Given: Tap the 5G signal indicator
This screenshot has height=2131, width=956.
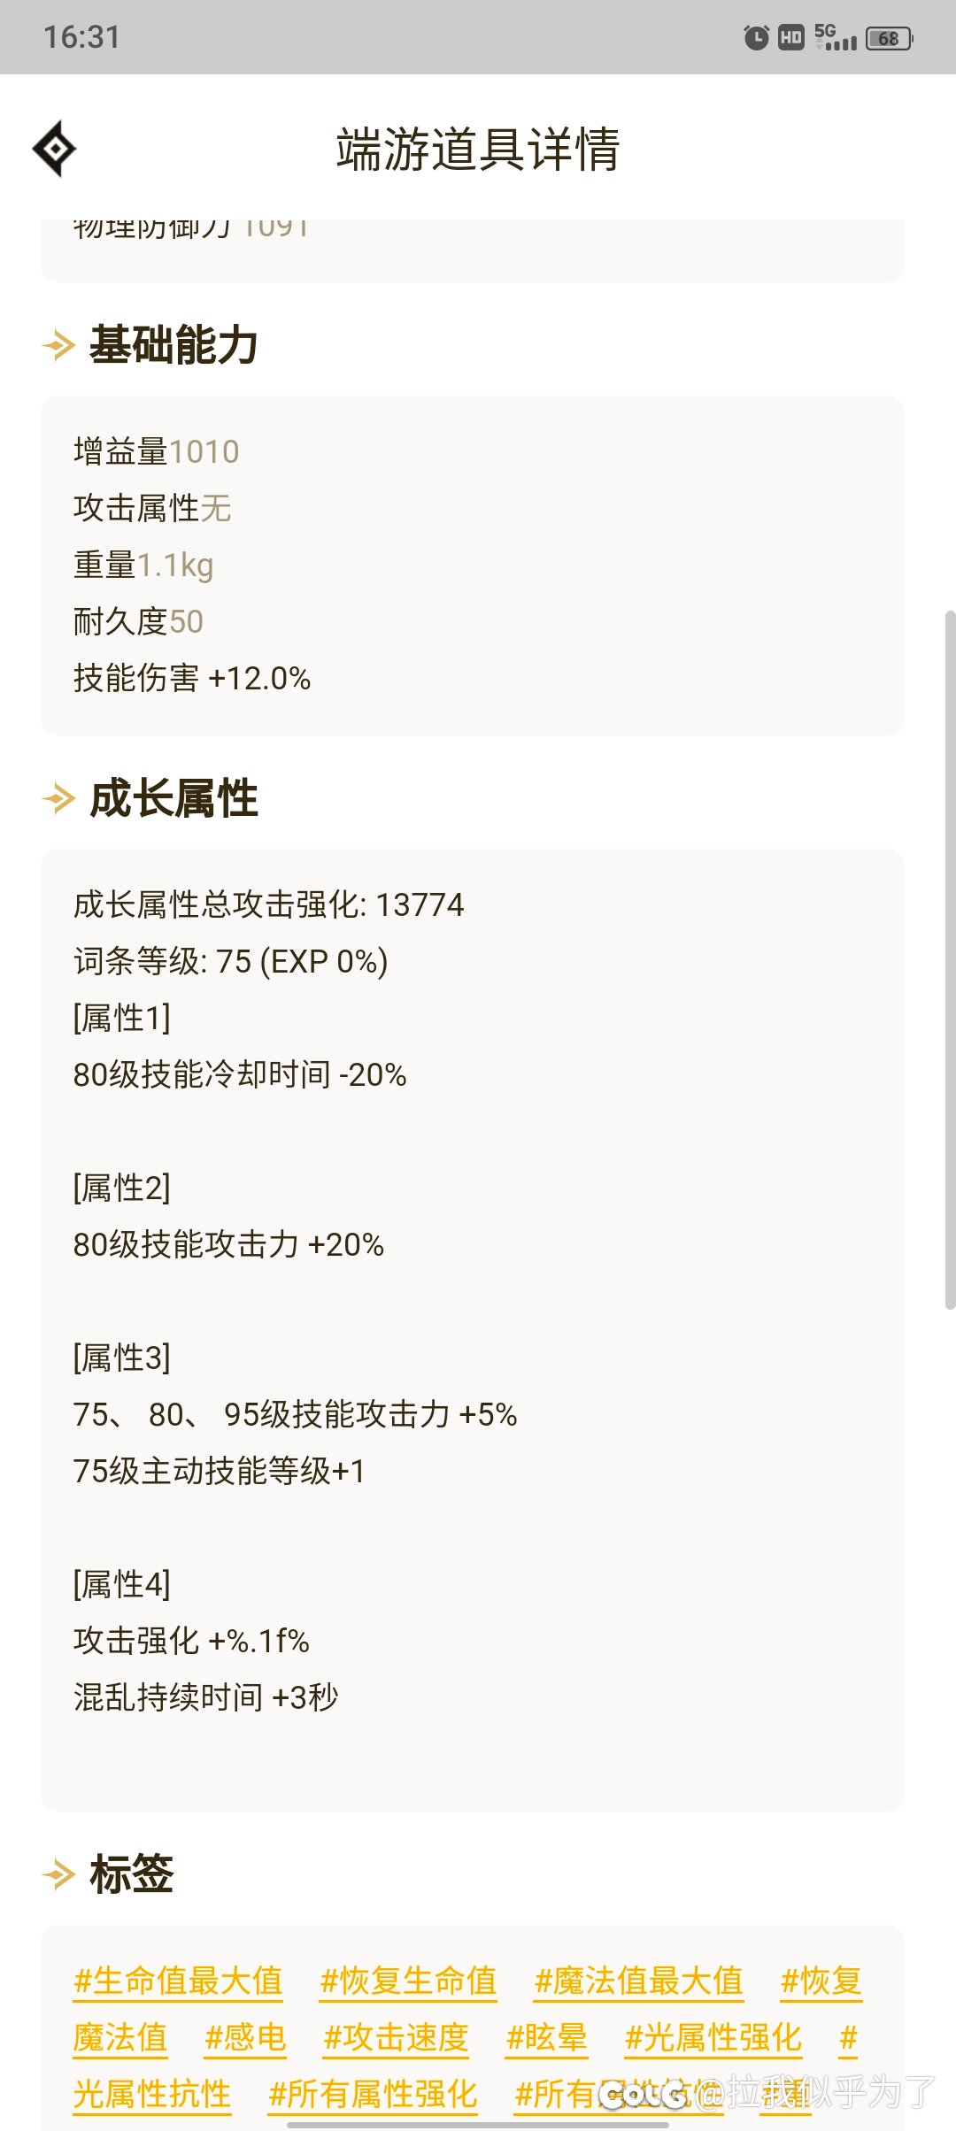Looking at the screenshot, I should tap(835, 38).
